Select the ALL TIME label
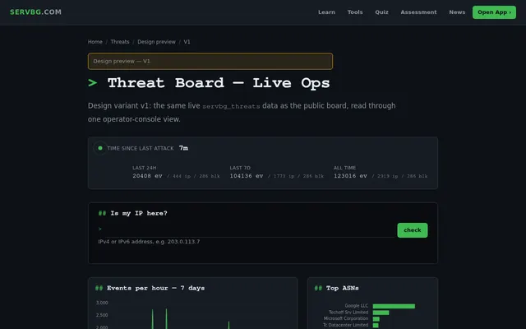The height and width of the screenshot is (329, 526). click(344, 168)
